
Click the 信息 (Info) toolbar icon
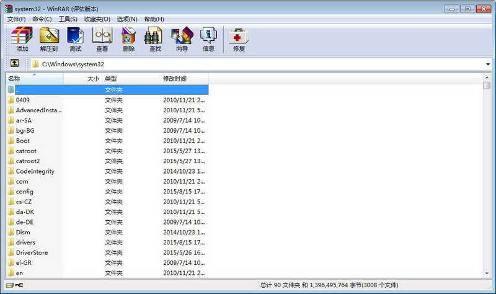208,39
